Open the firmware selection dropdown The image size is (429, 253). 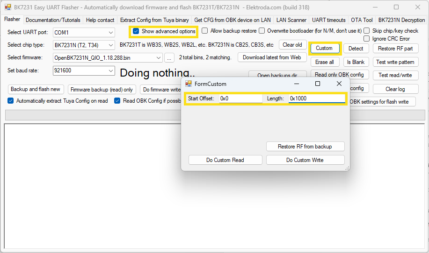pos(159,57)
